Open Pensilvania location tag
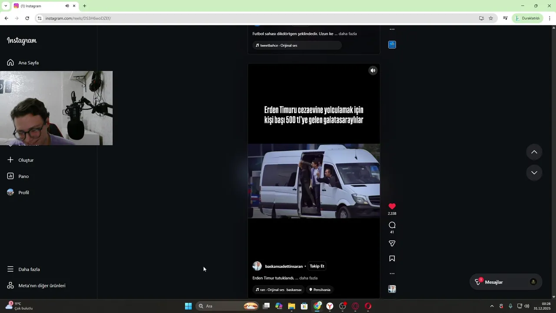 click(320, 290)
